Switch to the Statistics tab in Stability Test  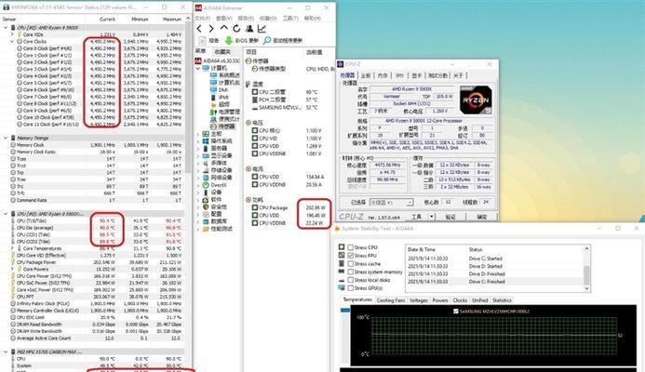point(502,300)
